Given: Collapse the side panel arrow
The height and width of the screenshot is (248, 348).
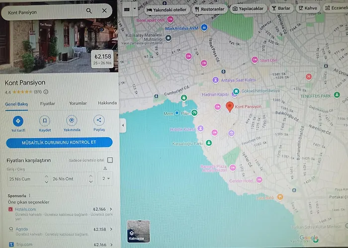Looking at the screenshot, I should pyautogui.click(x=123, y=125).
